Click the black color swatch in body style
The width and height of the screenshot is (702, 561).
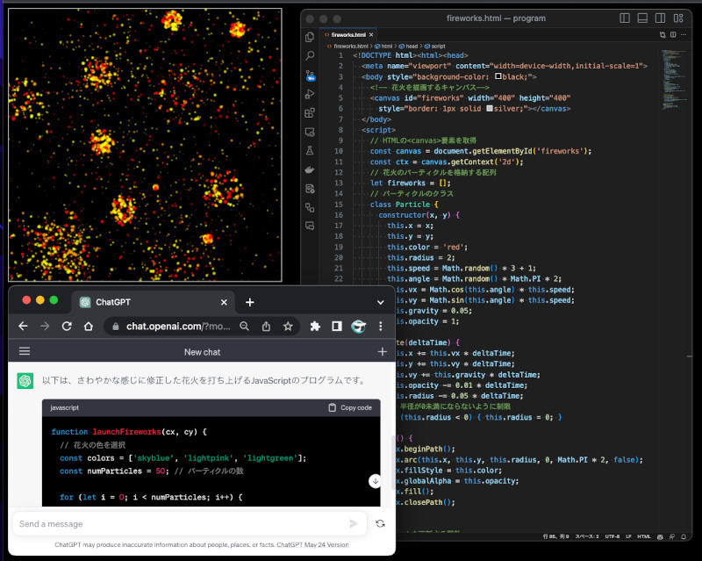pos(498,77)
